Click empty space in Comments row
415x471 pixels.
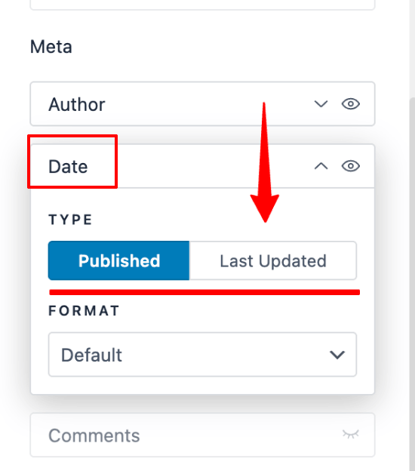pyautogui.click(x=240, y=435)
